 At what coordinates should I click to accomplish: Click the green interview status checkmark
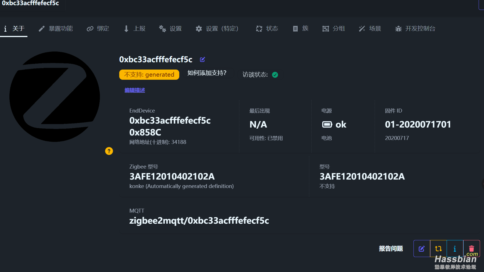[x=275, y=75]
